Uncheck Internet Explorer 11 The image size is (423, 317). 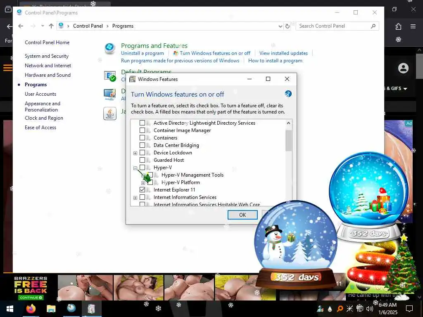coord(142,190)
